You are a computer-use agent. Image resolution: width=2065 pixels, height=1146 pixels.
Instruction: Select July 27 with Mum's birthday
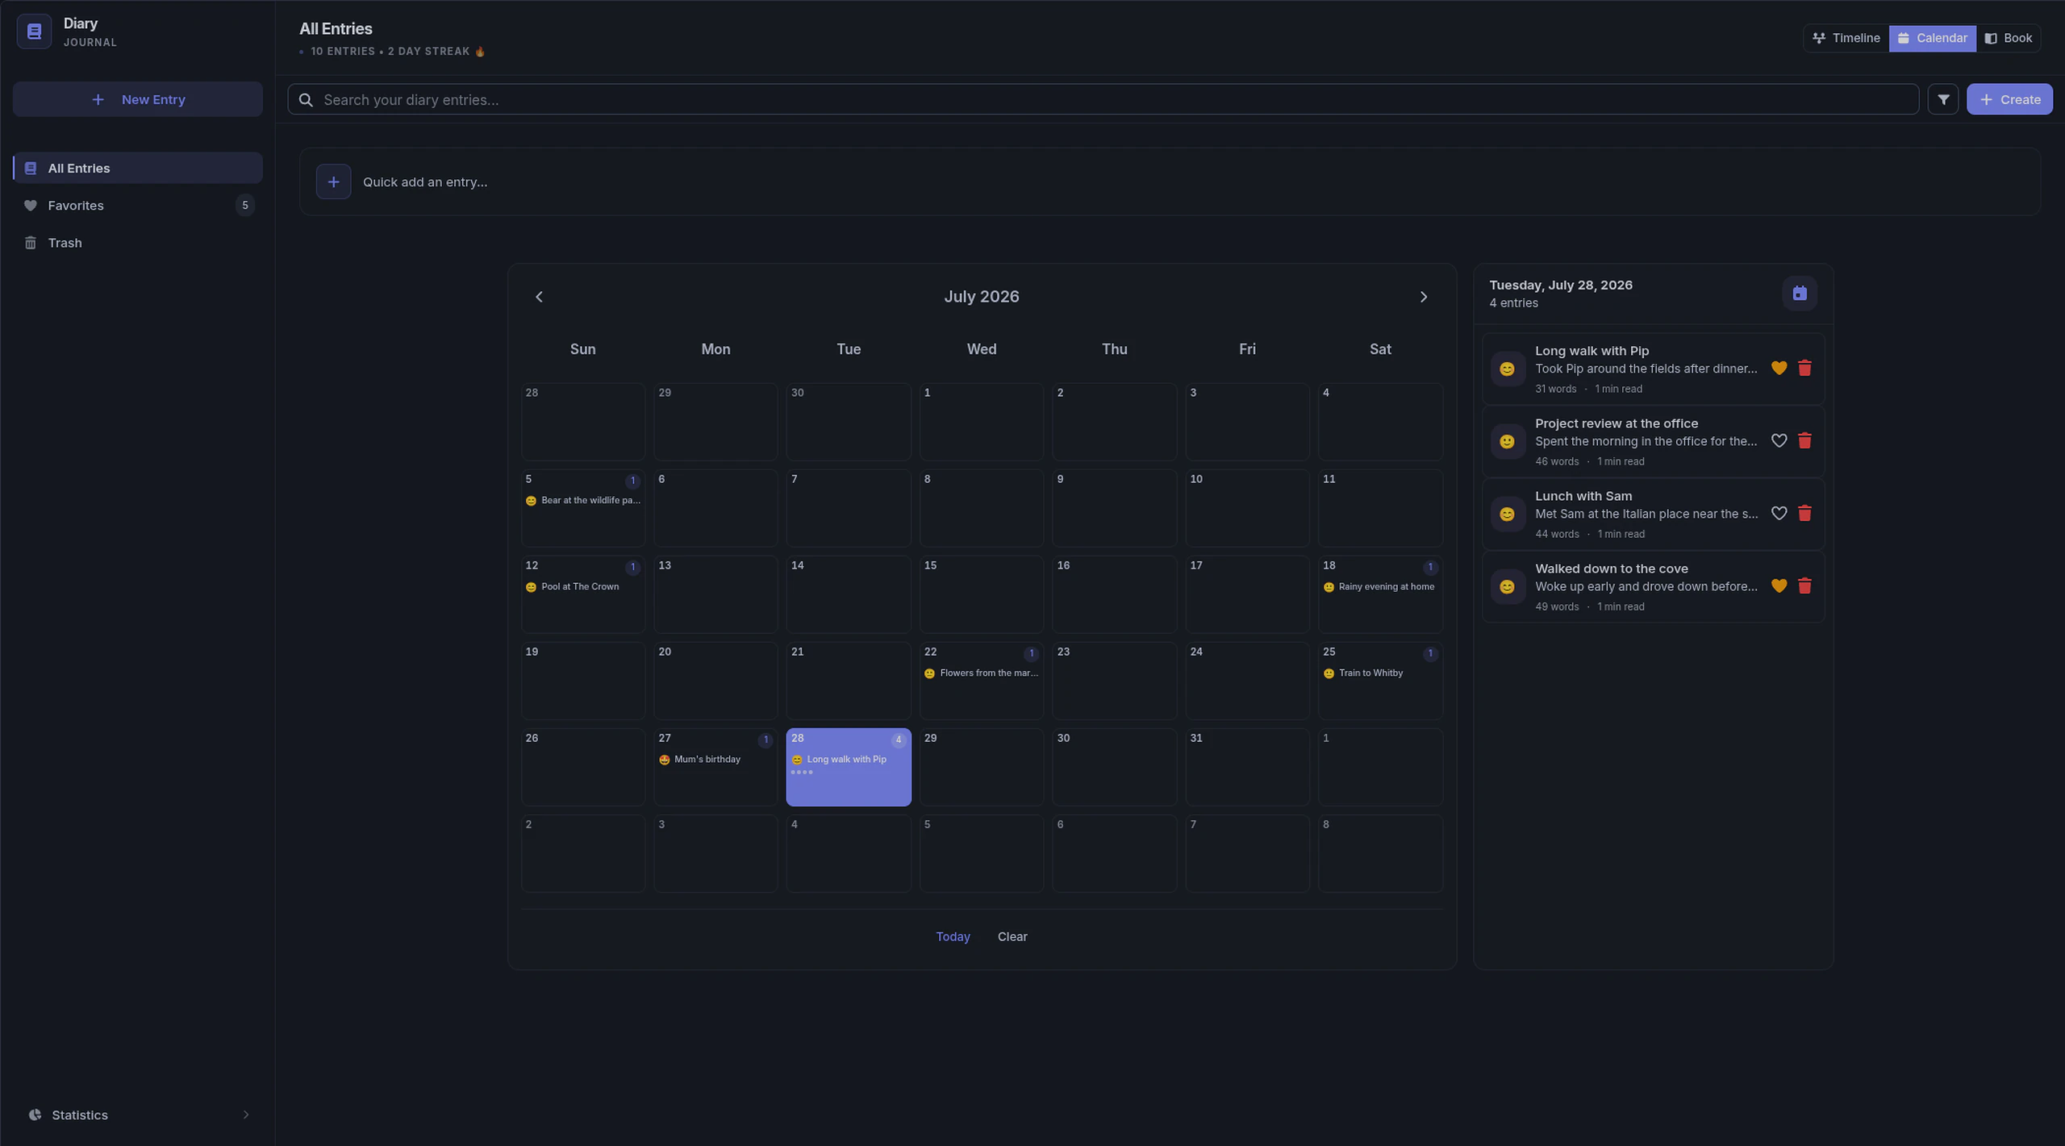pos(715,767)
